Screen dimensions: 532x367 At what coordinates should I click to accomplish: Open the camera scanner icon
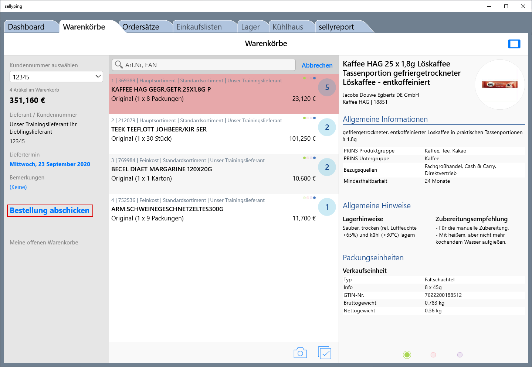300,353
